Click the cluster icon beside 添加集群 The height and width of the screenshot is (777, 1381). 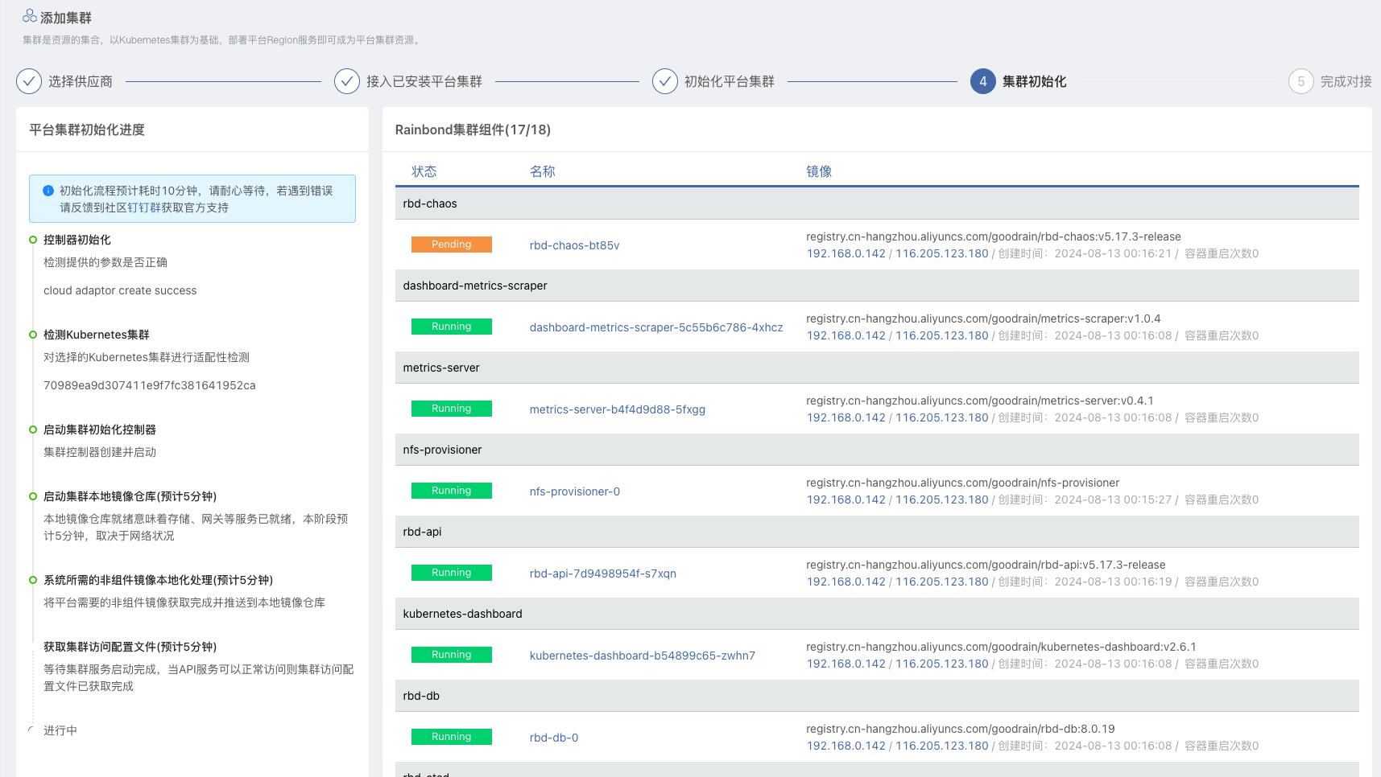[x=30, y=16]
